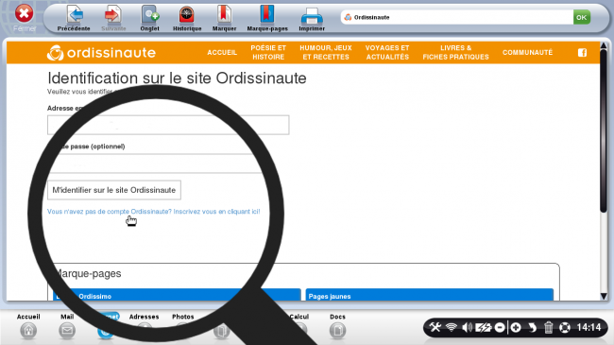Image resolution: width=614 pixels, height=345 pixels.
Task: Open the Facebook icon in the header
Action: click(x=582, y=53)
